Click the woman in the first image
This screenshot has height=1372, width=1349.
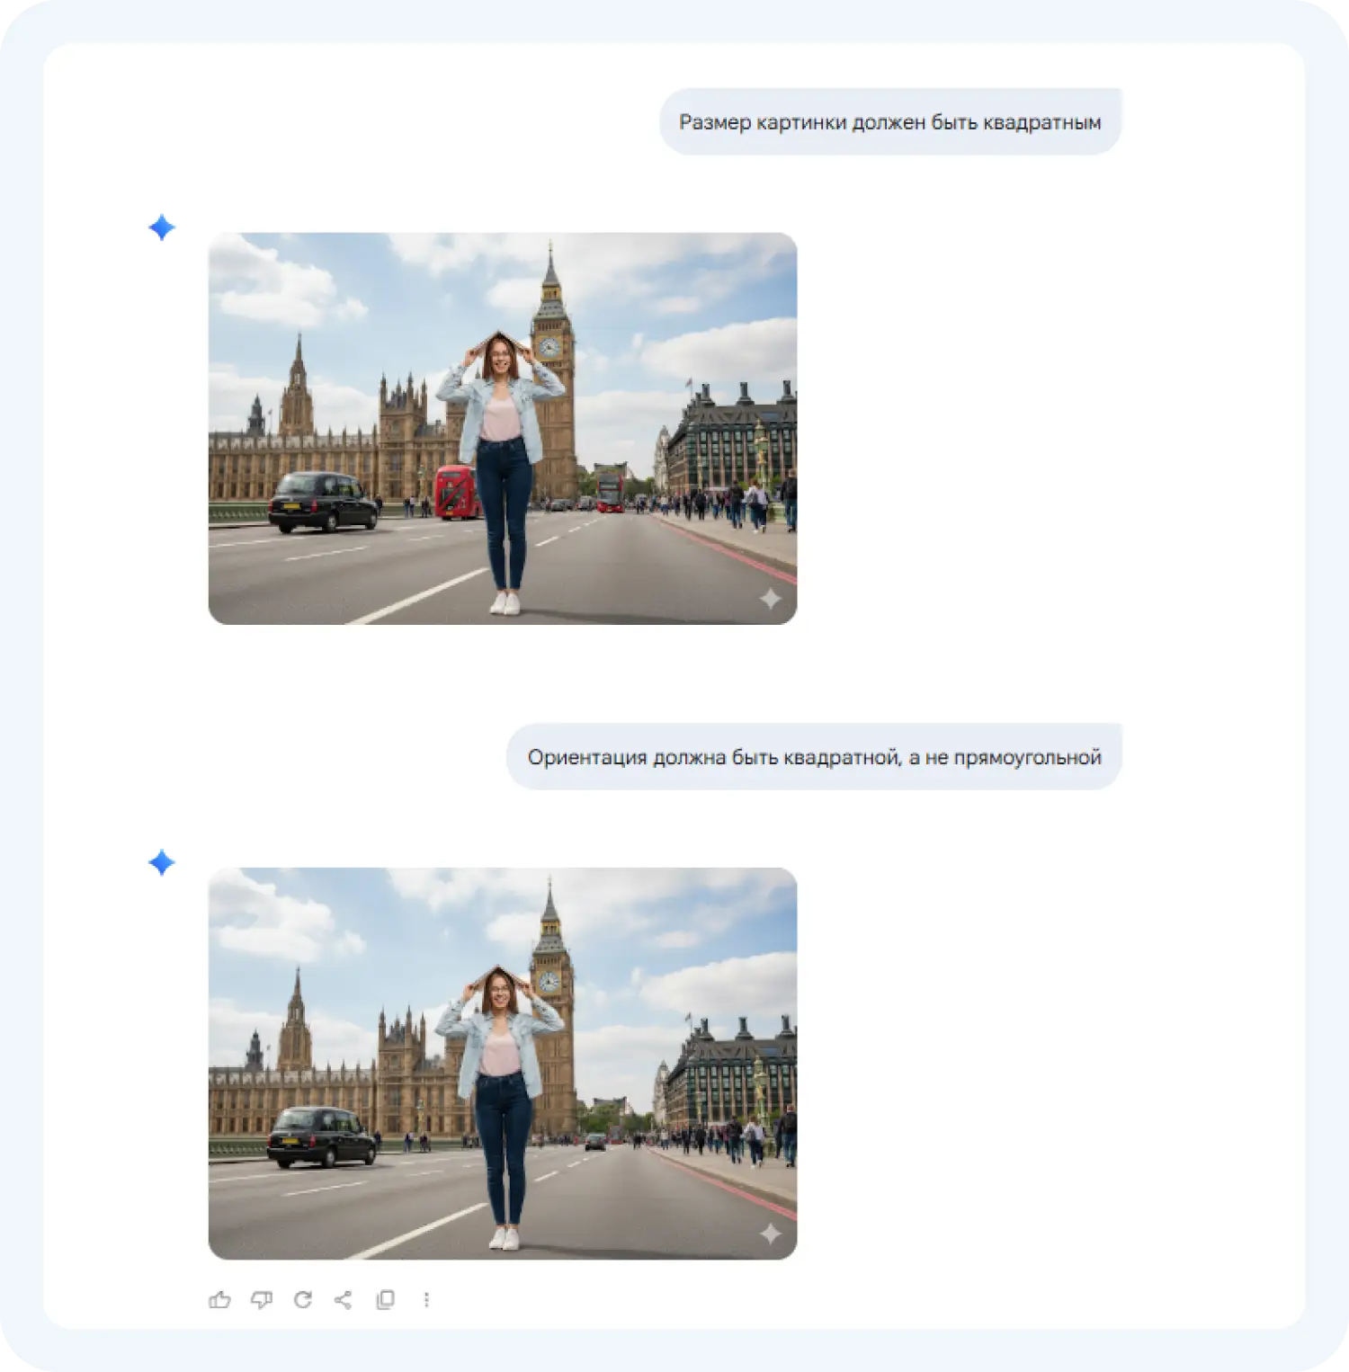[502, 450]
